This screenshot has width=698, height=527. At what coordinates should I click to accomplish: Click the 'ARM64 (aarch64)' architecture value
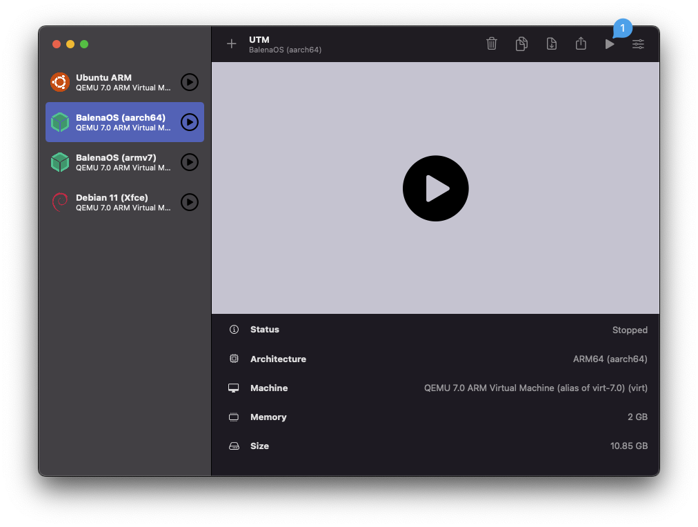[x=610, y=359]
